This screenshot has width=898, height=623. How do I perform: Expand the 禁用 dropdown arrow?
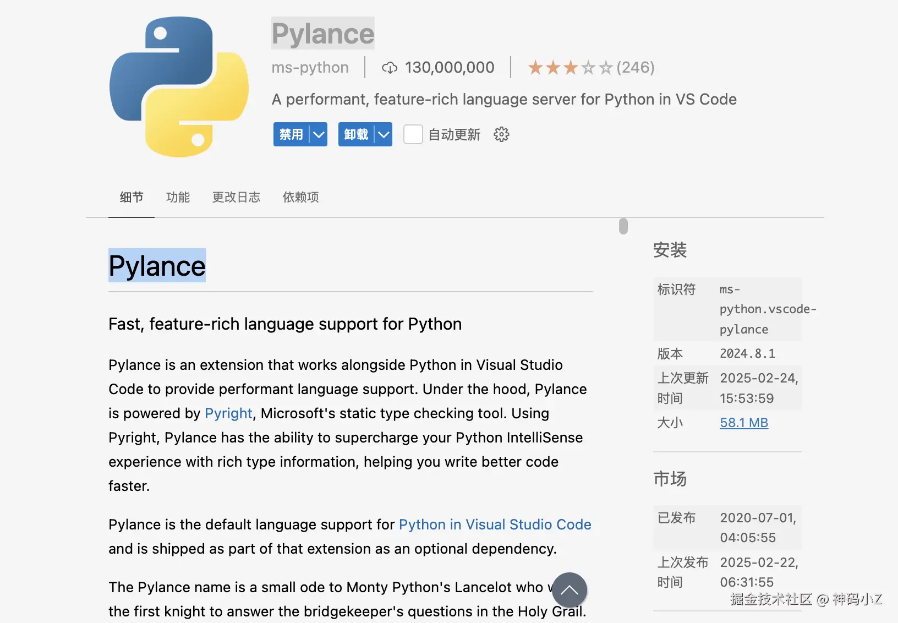coord(319,134)
